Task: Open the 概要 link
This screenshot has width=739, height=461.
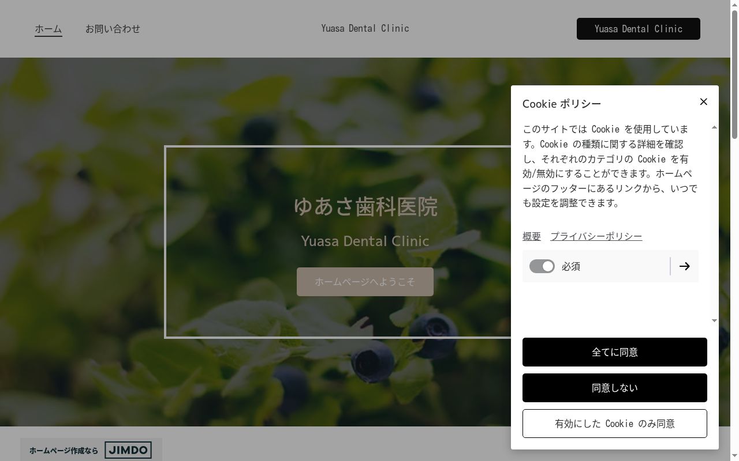Action: pos(532,236)
